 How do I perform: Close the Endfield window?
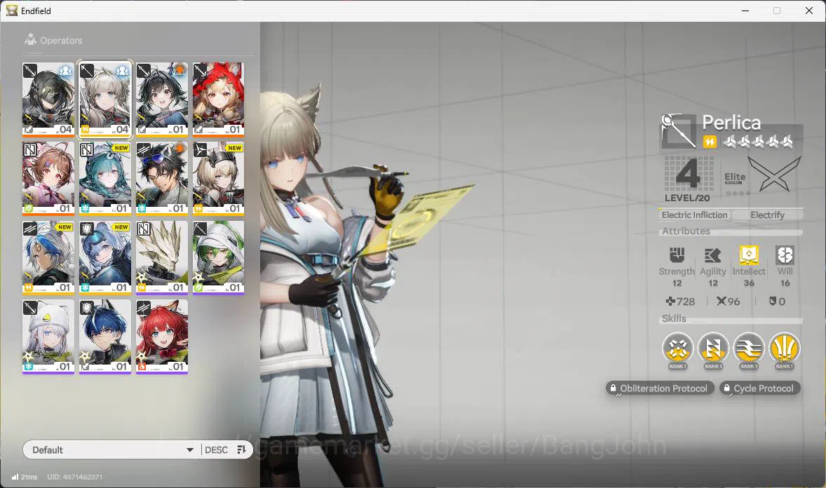pyautogui.click(x=808, y=11)
